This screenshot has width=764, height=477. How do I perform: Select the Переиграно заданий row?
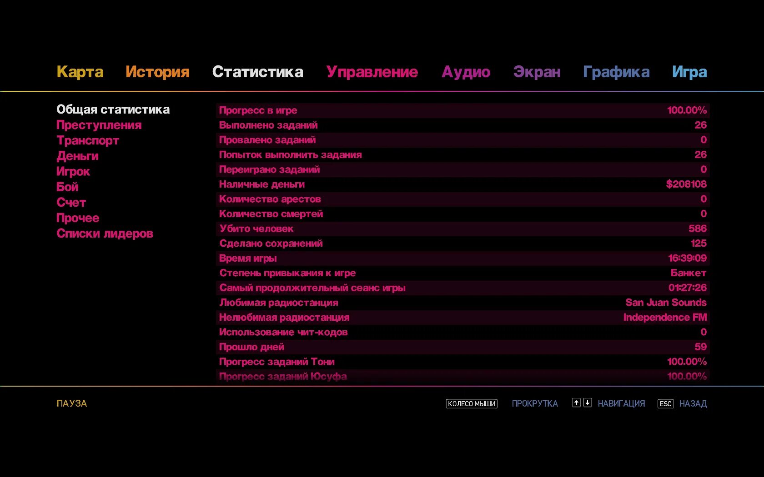click(463, 169)
